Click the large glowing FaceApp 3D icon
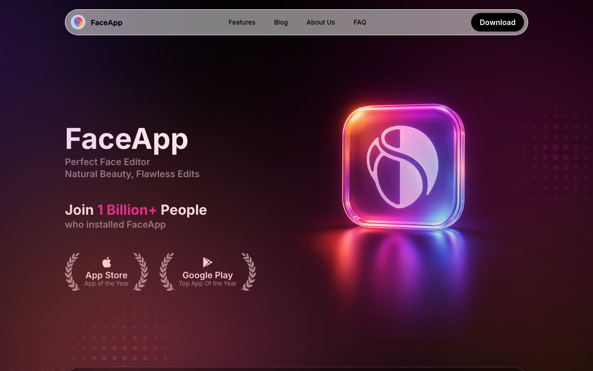This screenshot has width=593, height=371. [x=404, y=167]
